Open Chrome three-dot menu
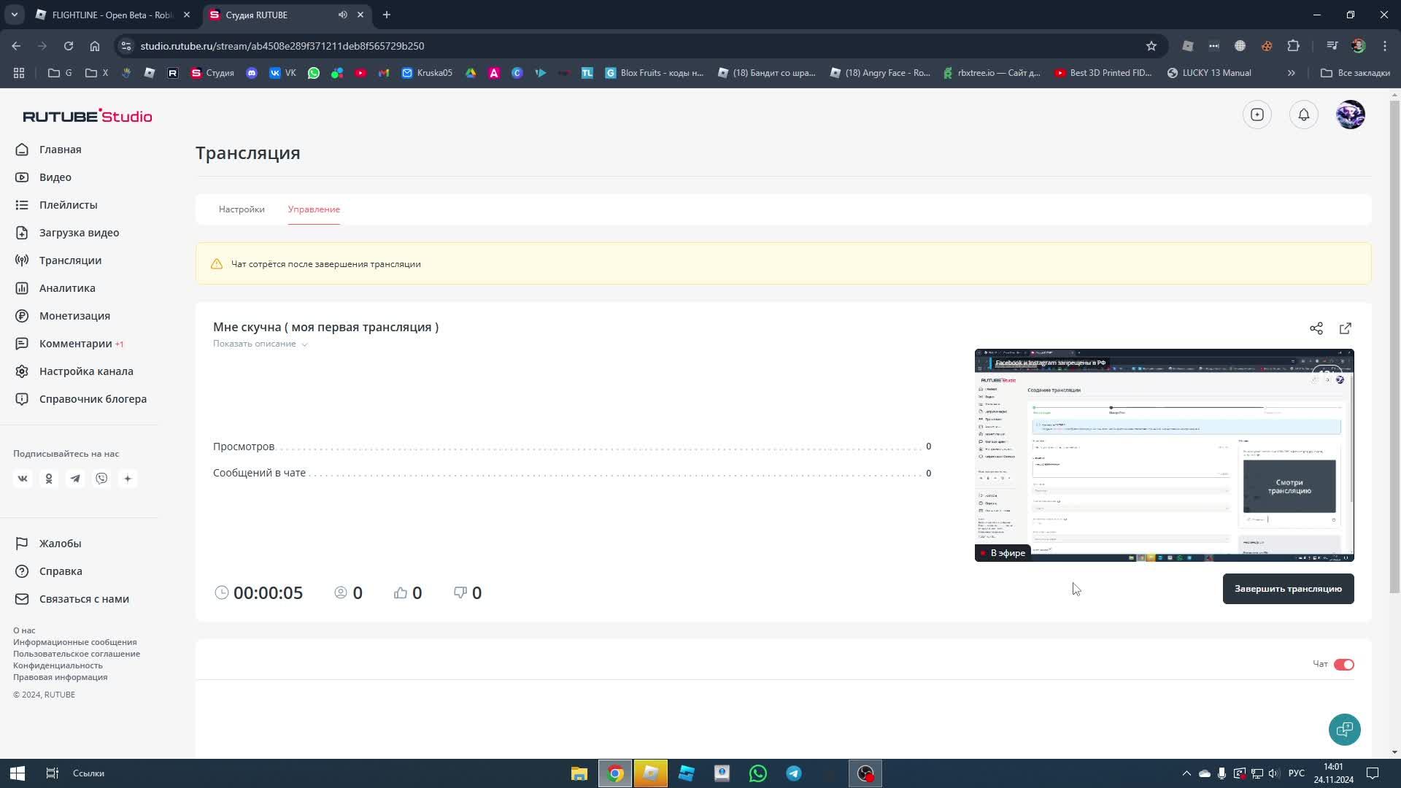Image resolution: width=1401 pixels, height=788 pixels. click(x=1385, y=46)
